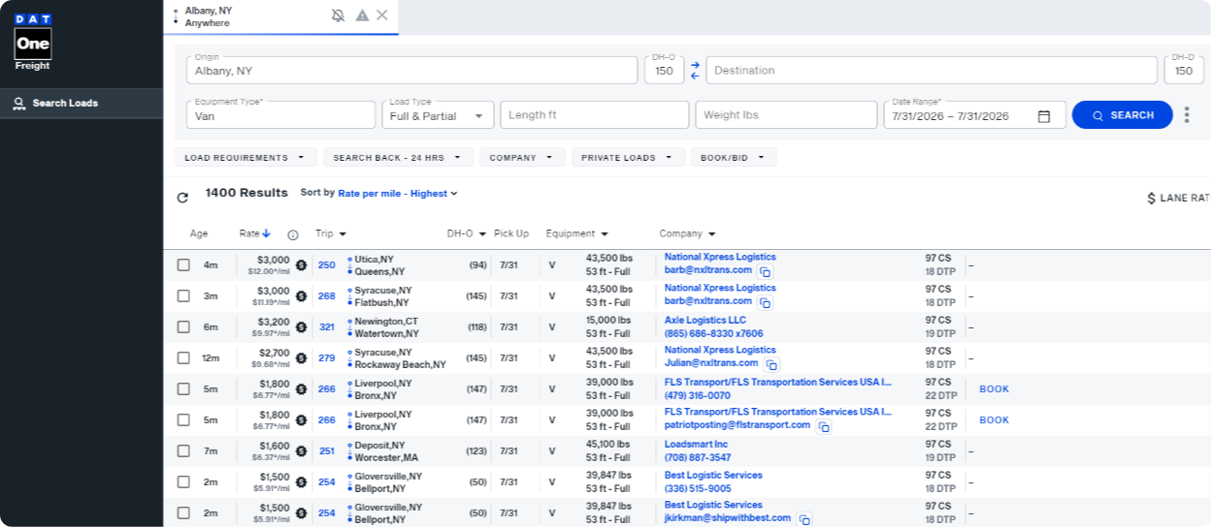Image resolution: width=1212 pixels, height=527 pixels.
Task: Expand the Load Requirements filter
Action: click(x=246, y=158)
